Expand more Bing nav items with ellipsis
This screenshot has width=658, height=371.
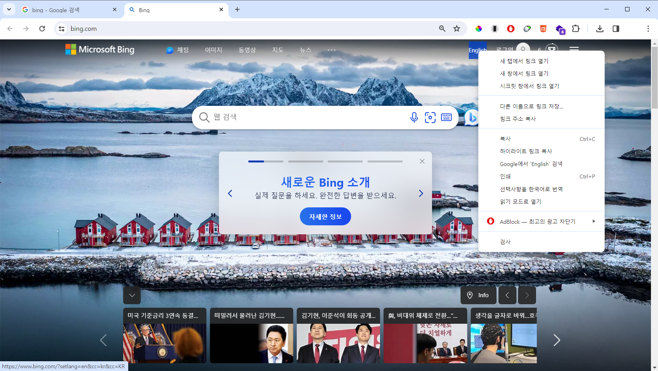pyautogui.click(x=332, y=50)
